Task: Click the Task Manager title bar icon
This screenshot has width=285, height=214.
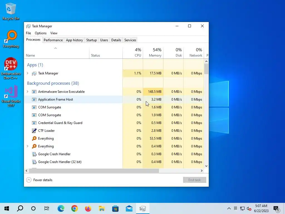Action: click(x=28, y=26)
